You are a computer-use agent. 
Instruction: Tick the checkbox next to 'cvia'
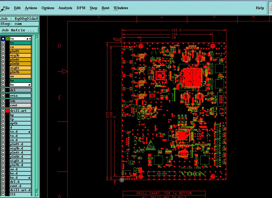pos(3,96)
